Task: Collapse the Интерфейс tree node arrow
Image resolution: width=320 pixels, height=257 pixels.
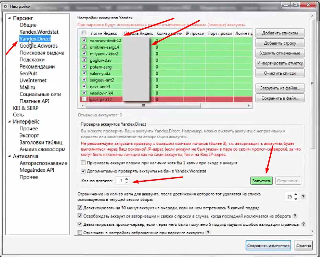Action: click(x=10, y=122)
